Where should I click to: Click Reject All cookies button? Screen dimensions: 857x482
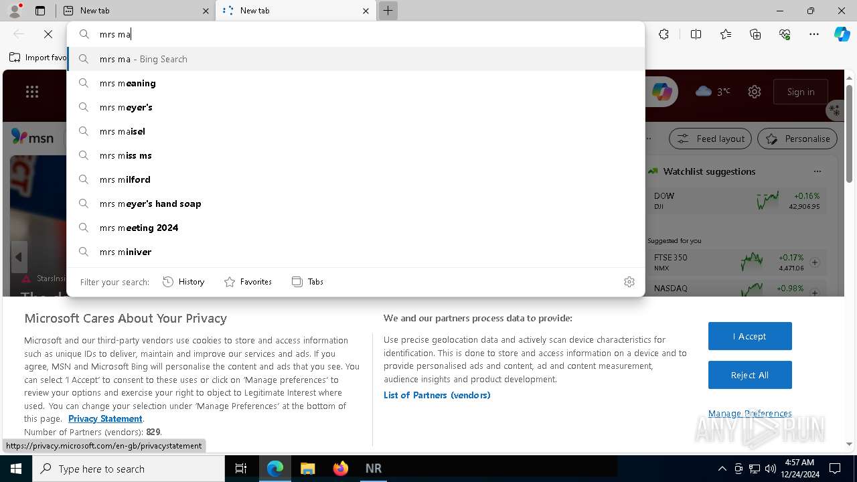coord(750,375)
